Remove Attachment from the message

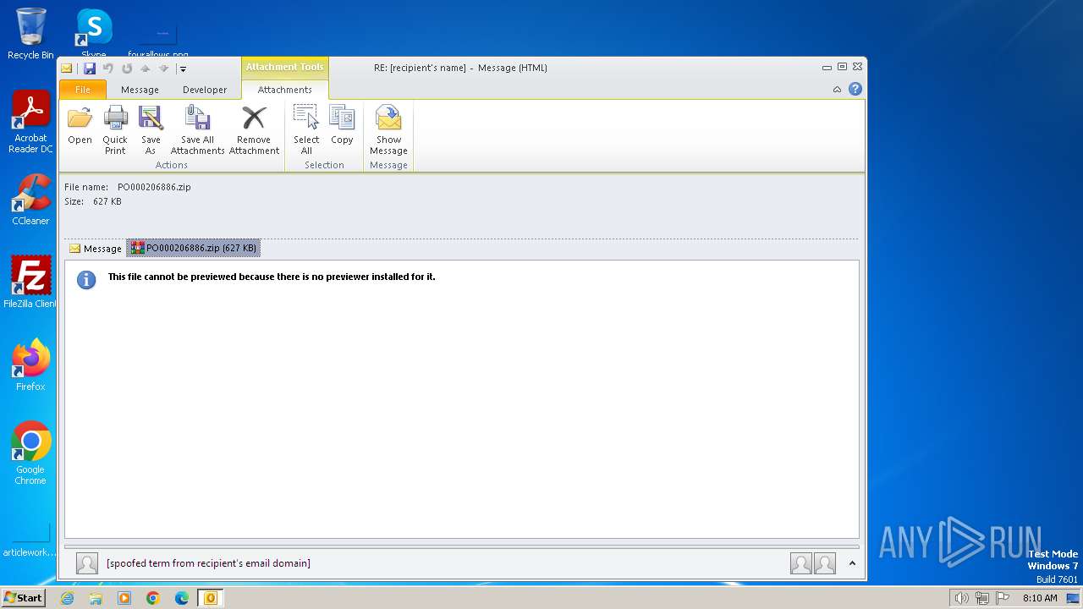pos(254,129)
